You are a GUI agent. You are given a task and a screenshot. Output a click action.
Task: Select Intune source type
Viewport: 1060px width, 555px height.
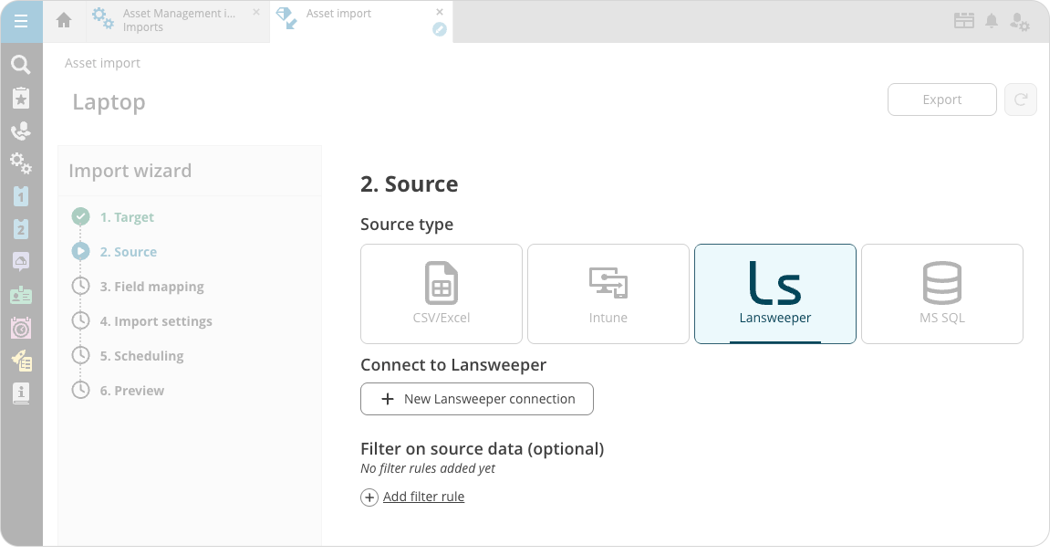coord(608,294)
